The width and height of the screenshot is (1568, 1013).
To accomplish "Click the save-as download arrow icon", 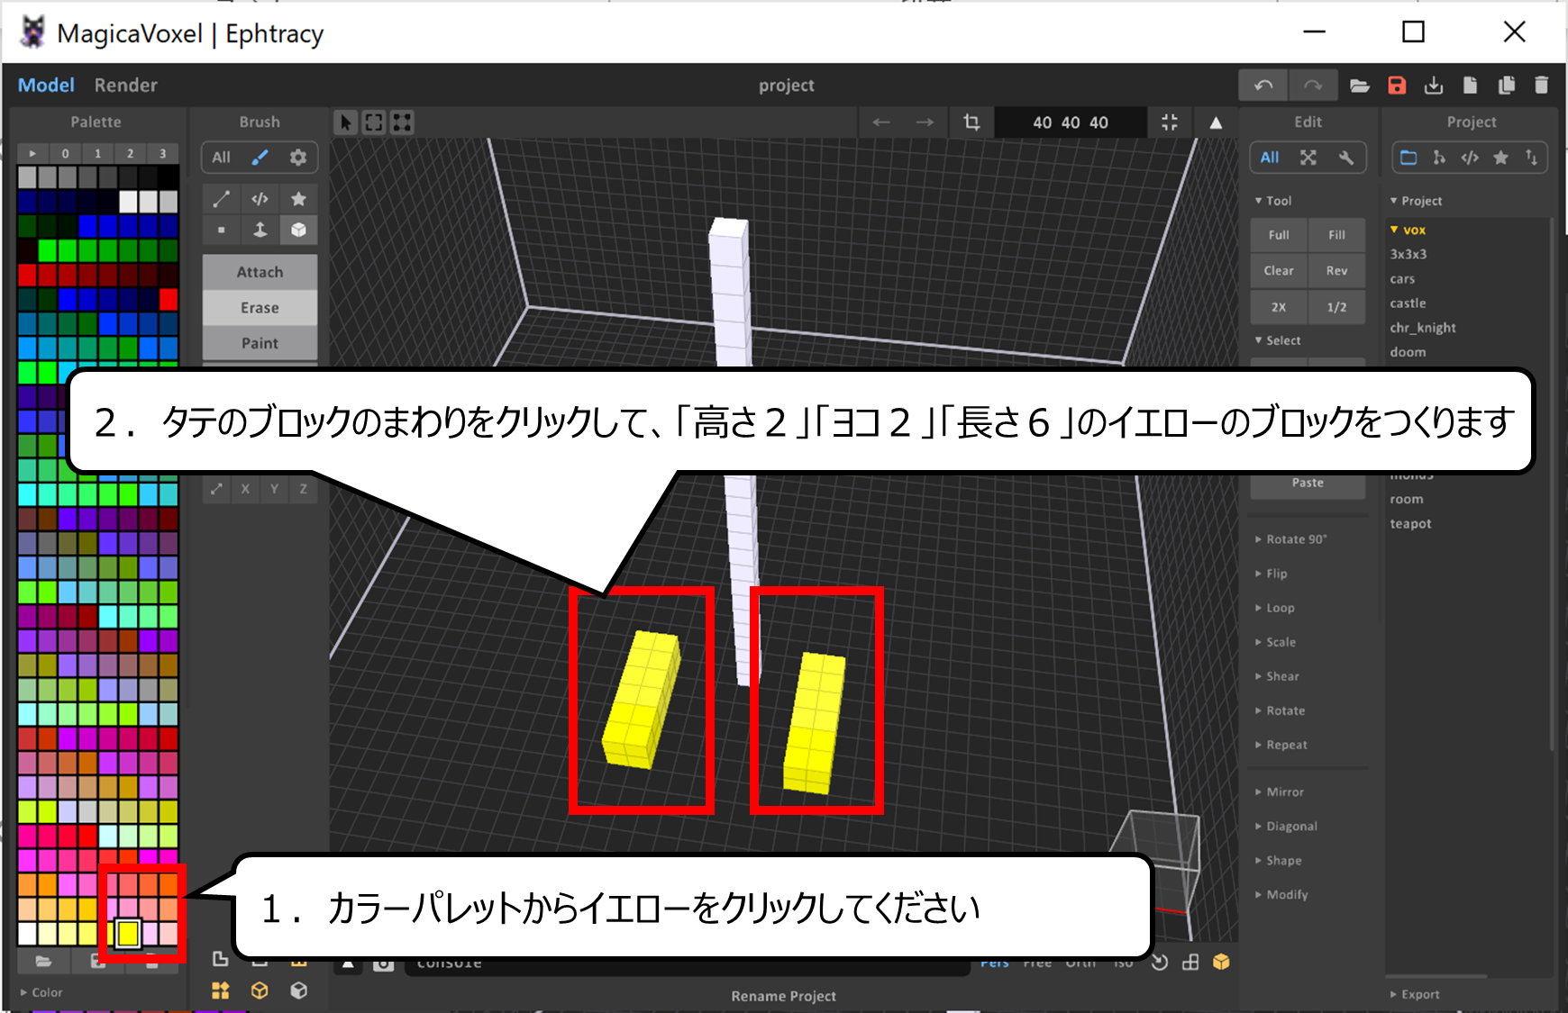I will (x=1434, y=86).
